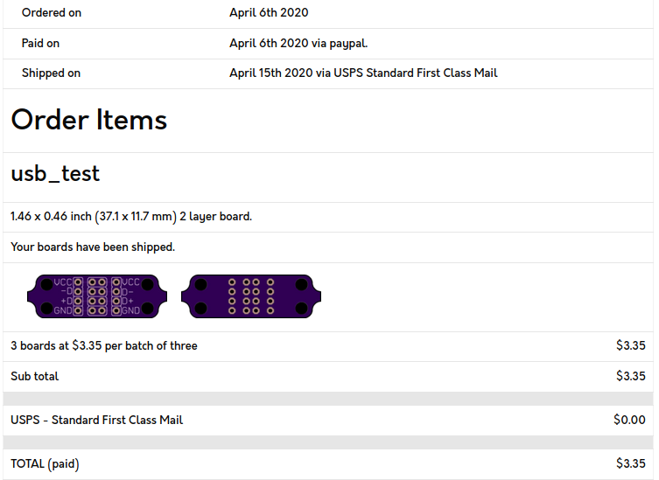This screenshot has width=659, height=480.
Task: Open the bottom-side board render thumbnail
Action: [251, 296]
